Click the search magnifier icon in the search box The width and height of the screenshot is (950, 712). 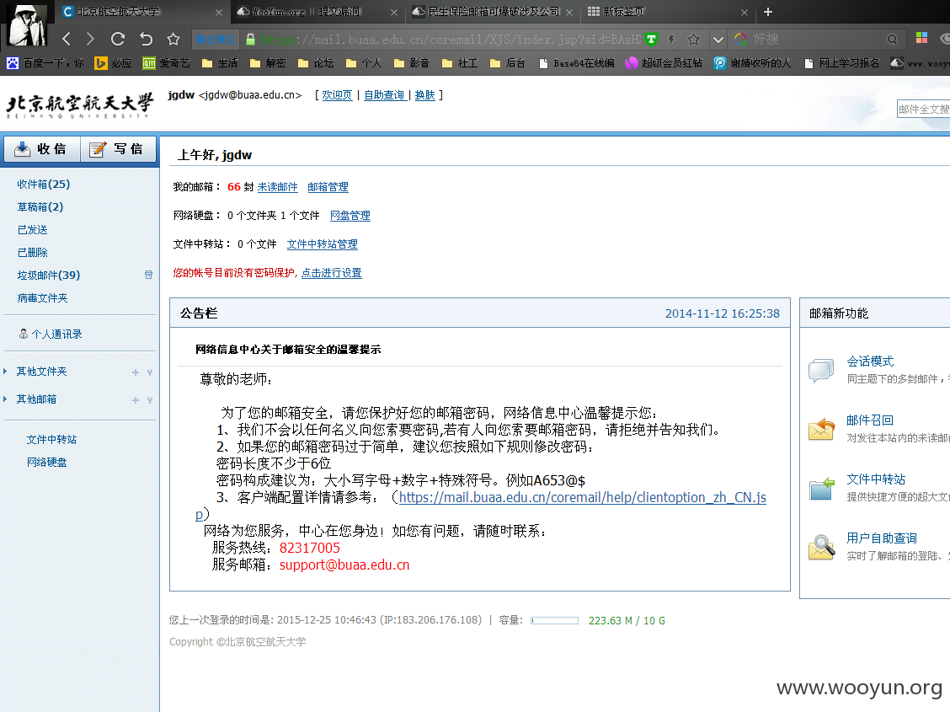pyautogui.click(x=892, y=40)
